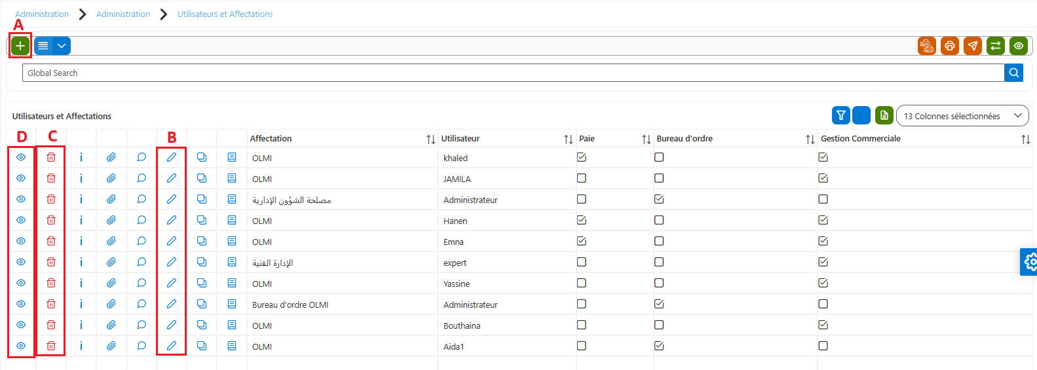The image size is (1037, 370).
Task: Open comments for the Yassine row
Action: click(141, 283)
